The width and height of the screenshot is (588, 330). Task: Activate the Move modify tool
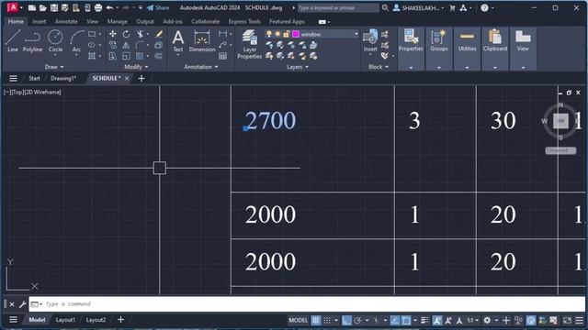pos(112,34)
